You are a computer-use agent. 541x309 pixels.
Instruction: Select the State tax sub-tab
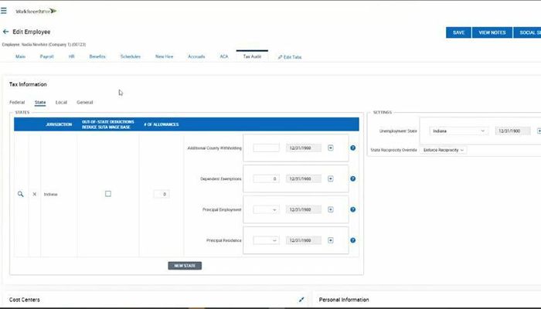(40, 103)
